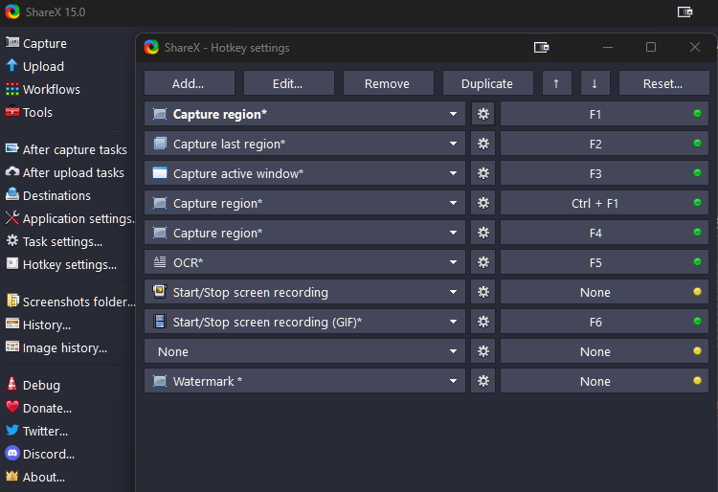Move selected hotkey down with arrow button
718x492 pixels.
(595, 83)
